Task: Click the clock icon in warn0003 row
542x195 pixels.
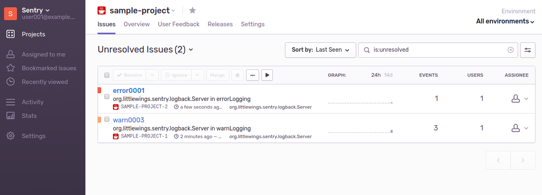Action: [x=176, y=136]
